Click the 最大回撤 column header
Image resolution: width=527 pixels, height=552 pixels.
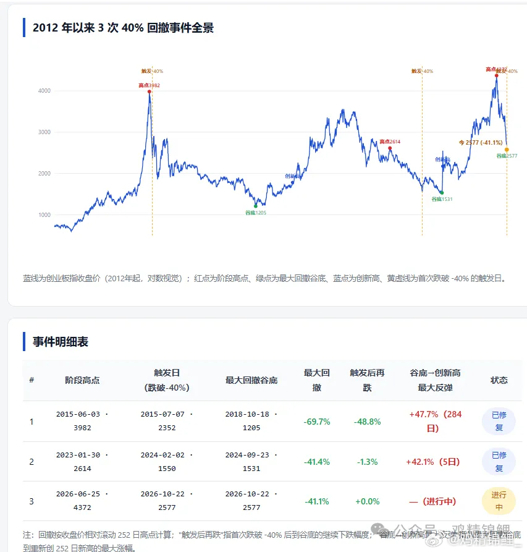(316, 380)
